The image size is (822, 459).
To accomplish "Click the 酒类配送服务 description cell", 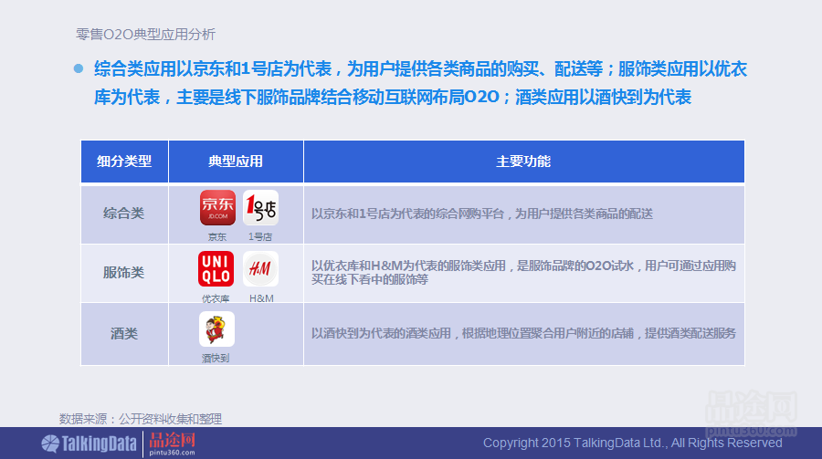I will pos(523,333).
